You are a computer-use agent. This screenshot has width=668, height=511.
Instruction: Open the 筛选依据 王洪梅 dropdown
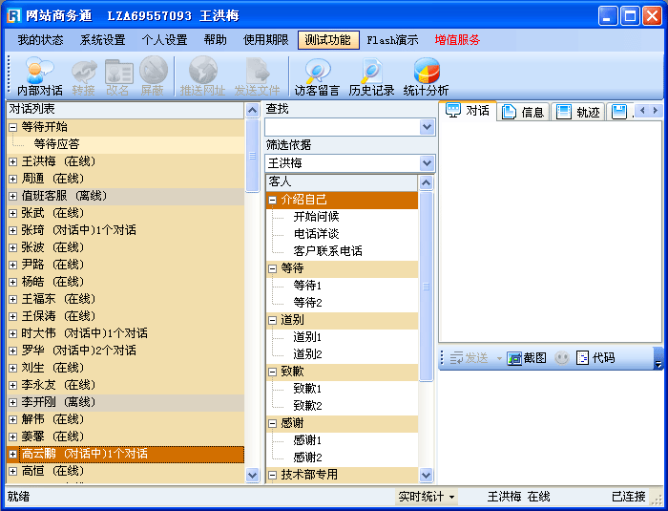[427, 163]
